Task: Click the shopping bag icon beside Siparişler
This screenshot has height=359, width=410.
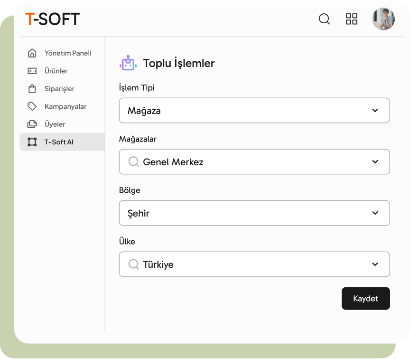Action: pos(32,89)
